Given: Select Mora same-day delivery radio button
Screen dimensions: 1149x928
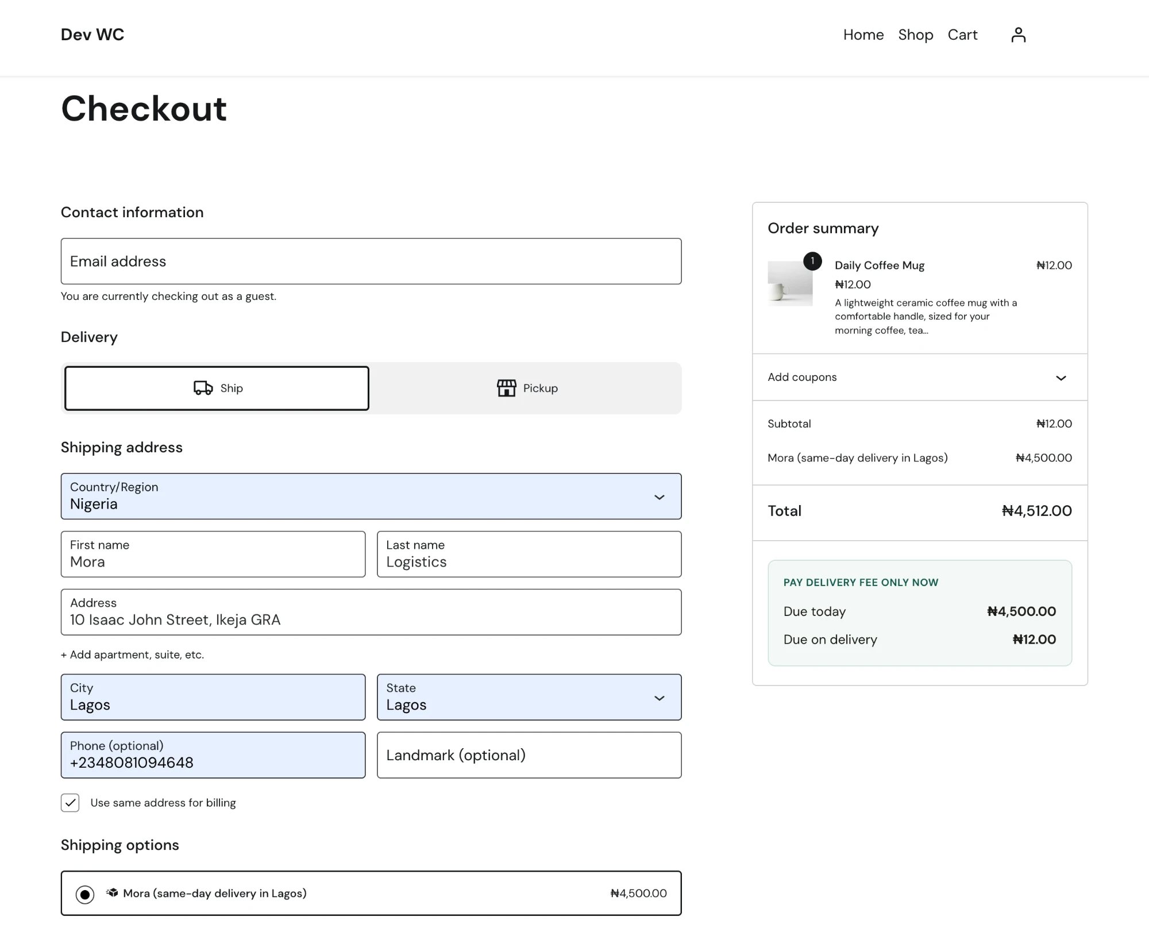Looking at the screenshot, I should pyautogui.click(x=85, y=894).
